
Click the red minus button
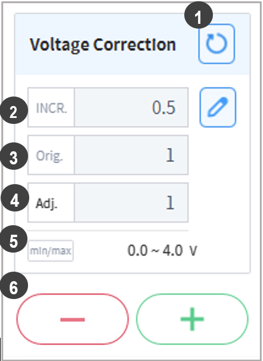(x=73, y=319)
